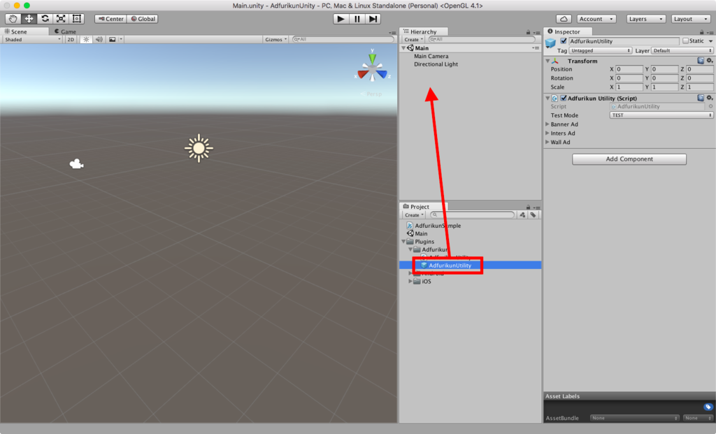716x434 pixels.
Task: Select the Scale tool
Action: click(60, 19)
